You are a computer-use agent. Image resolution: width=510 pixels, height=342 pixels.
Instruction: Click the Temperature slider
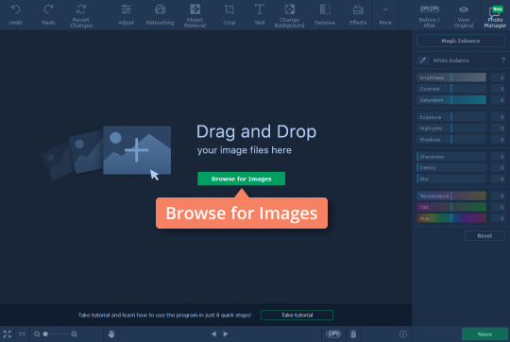click(451, 196)
